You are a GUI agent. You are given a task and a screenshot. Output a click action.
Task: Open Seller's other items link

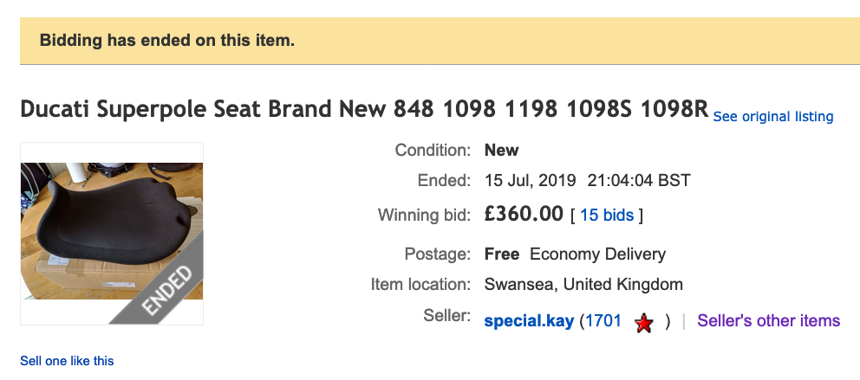[x=768, y=321]
